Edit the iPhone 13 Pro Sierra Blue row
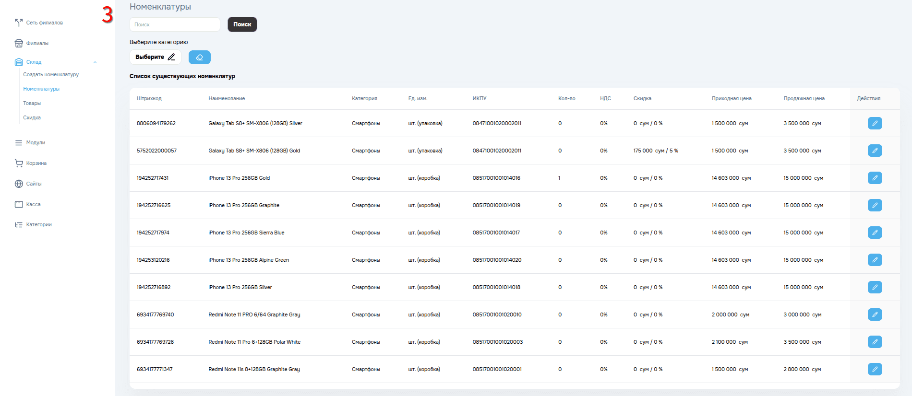Viewport: 912px width, 396px height. point(875,233)
